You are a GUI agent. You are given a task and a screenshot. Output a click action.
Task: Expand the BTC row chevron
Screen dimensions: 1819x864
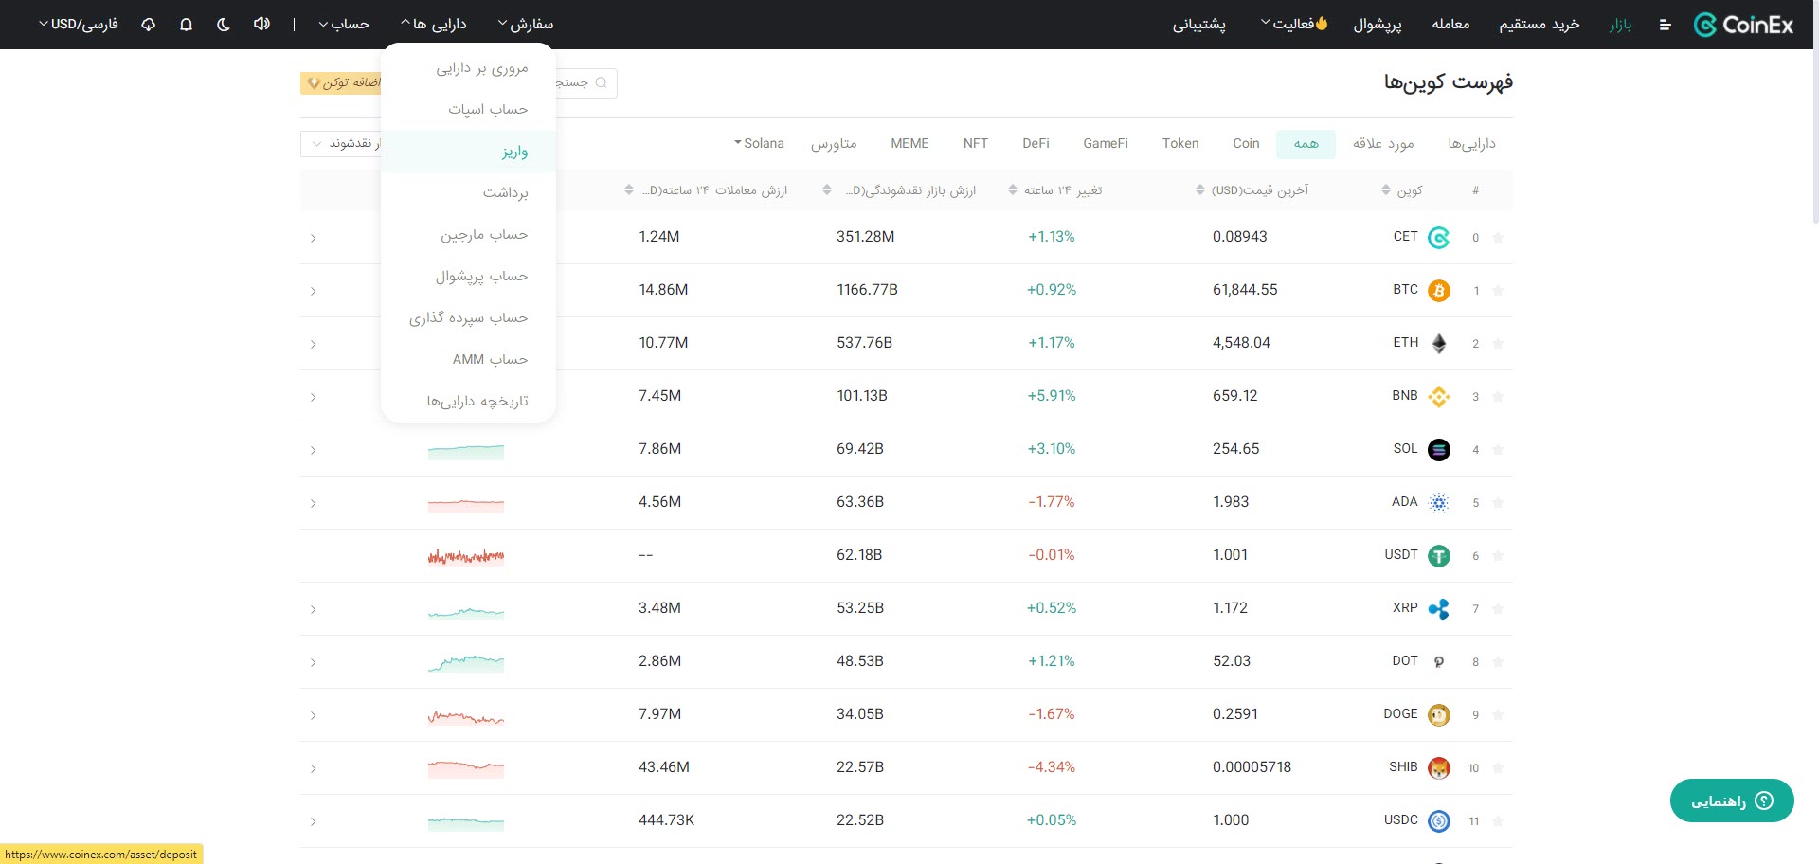click(x=313, y=291)
